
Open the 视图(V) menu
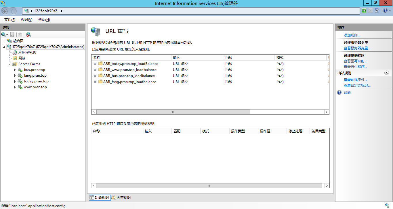(x=26, y=20)
